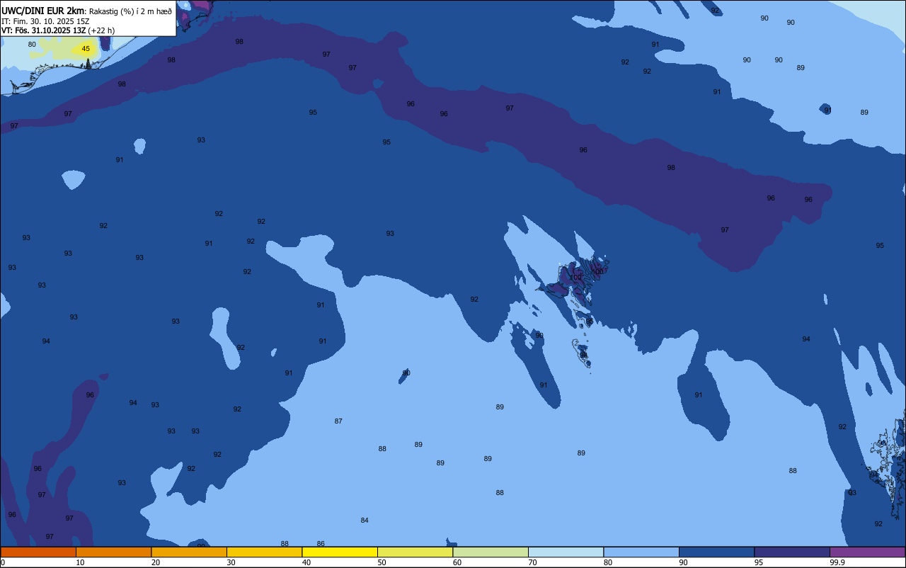
Task: Click the golden 30–40 legend swatch
Action: [264, 552]
